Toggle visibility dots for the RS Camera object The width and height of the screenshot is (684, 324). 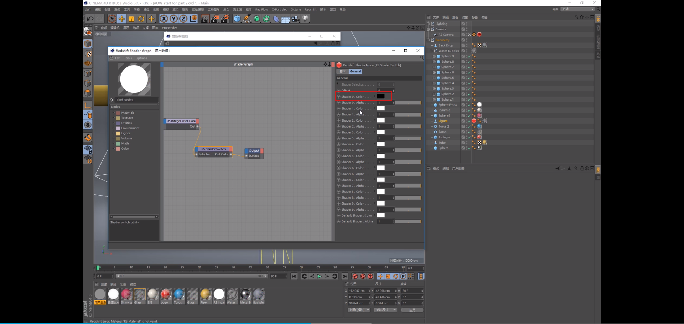(467, 35)
